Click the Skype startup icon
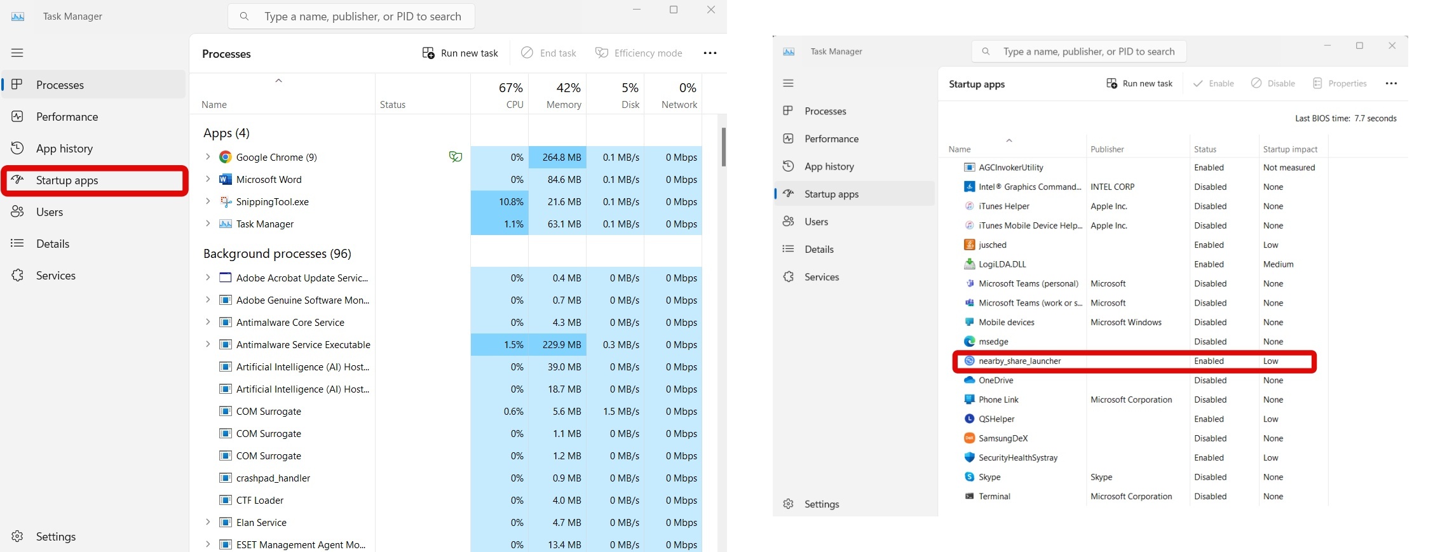 tap(969, 476)
